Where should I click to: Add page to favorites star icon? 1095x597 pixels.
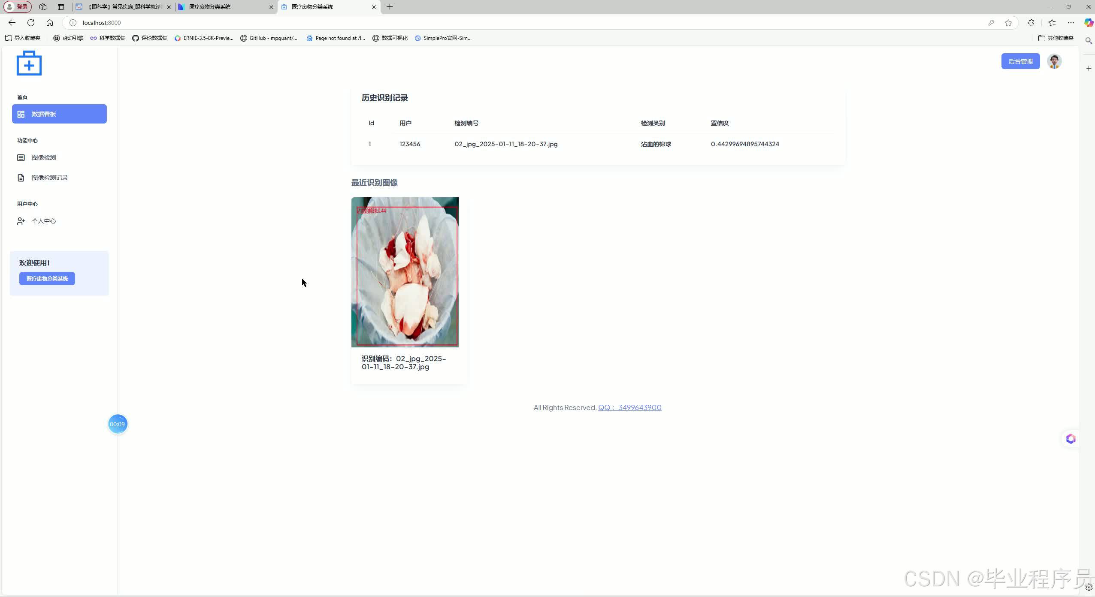(1008, 23)
